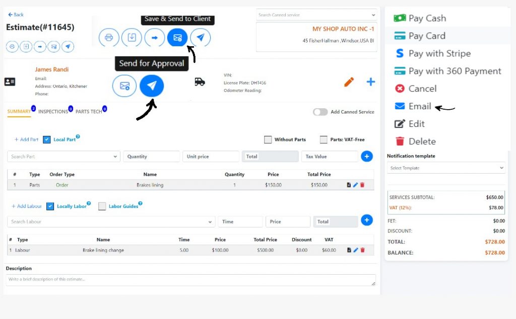Click the small paper-plane icon under Estimate(#11645)
Image resolution: width=516 pixels, height=319 pixels.
[x=68, y=47]
